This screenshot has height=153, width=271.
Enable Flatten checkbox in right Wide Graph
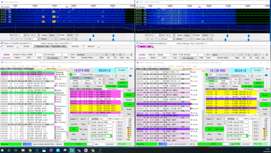tap(194, 39)
